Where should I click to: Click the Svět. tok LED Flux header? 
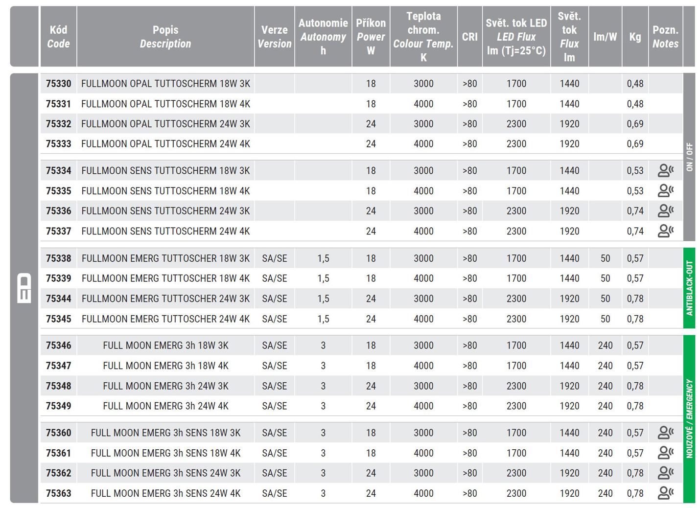pyautogui.click(x=516, y=37)
